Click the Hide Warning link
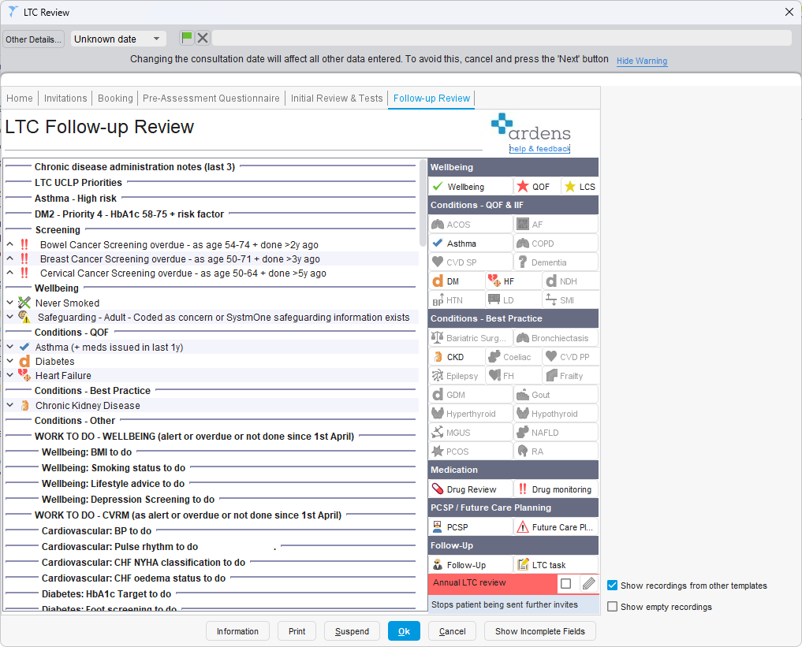802x647 pixels. click(641, 61)
